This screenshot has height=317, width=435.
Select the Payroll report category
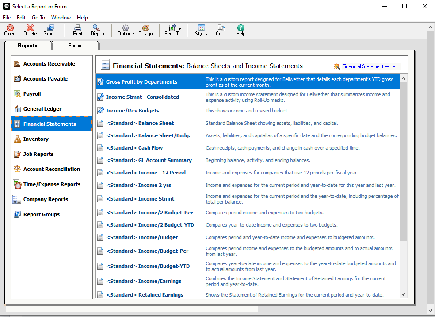32,94
